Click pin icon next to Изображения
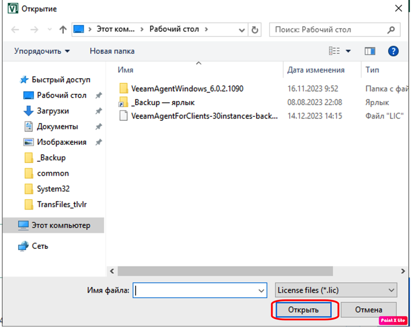 pos(99,142)
